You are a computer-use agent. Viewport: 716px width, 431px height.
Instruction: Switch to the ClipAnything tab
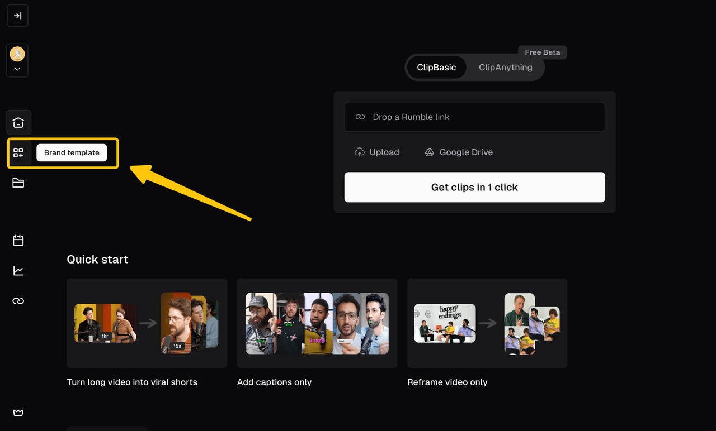click(x=506, y=68)
